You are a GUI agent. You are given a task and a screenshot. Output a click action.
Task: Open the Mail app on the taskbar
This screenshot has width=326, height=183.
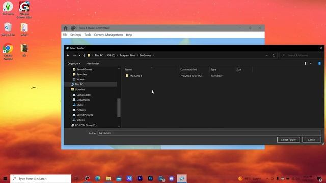click(119, 178)
